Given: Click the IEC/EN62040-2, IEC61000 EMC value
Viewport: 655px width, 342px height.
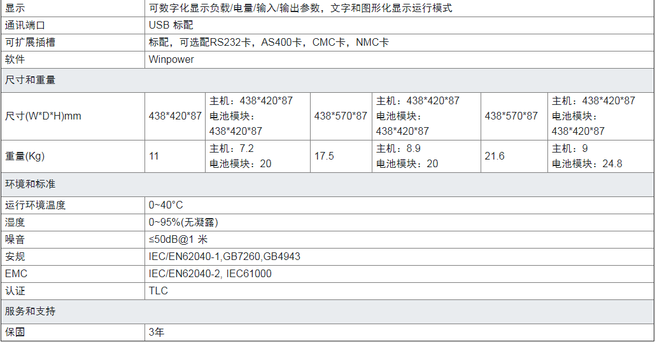Looking at the screenshot, I should tap(210, 273).
